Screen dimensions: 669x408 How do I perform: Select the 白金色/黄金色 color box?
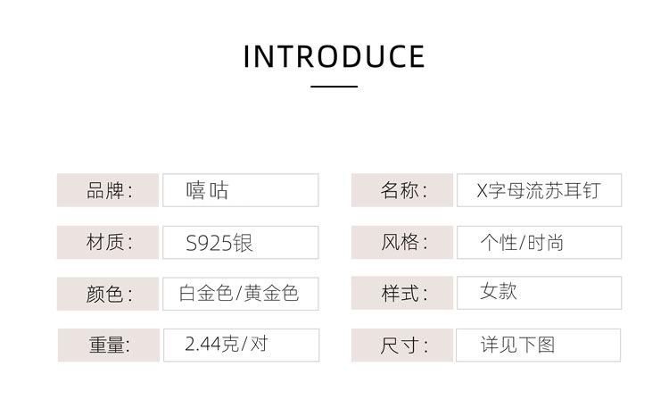pos(241,294)
